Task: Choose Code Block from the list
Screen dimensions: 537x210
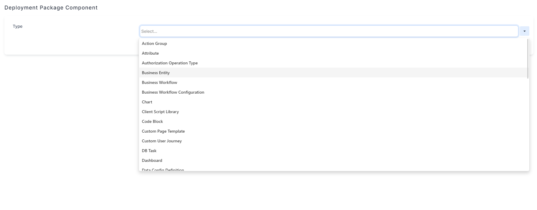Action: click(x=152, y=121)
